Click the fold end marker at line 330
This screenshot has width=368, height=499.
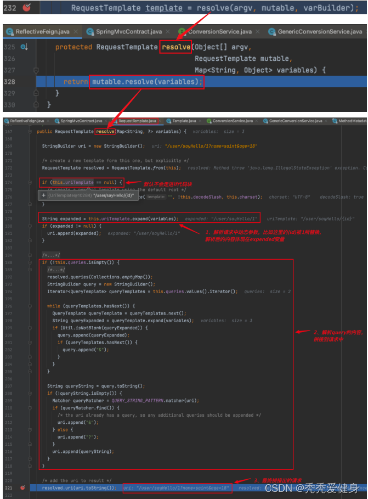click(x=36, y=104)
